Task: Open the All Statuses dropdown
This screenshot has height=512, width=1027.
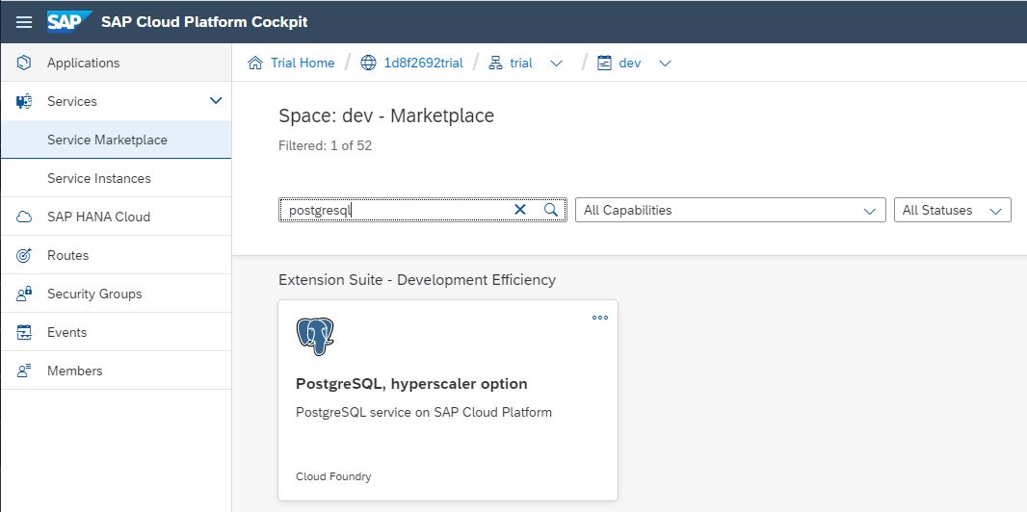Action: (952, 210)
